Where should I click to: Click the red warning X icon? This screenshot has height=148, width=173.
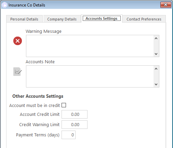tap(17, 41)
